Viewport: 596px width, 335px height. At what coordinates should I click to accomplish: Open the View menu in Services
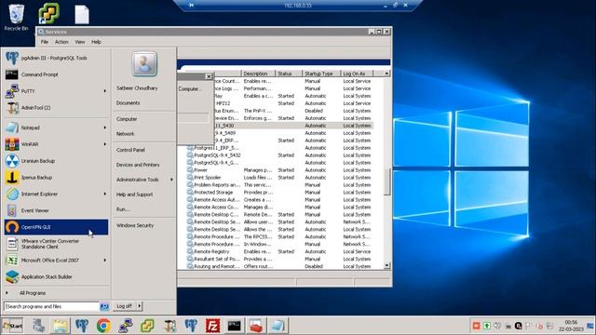[x=80, y=42]
